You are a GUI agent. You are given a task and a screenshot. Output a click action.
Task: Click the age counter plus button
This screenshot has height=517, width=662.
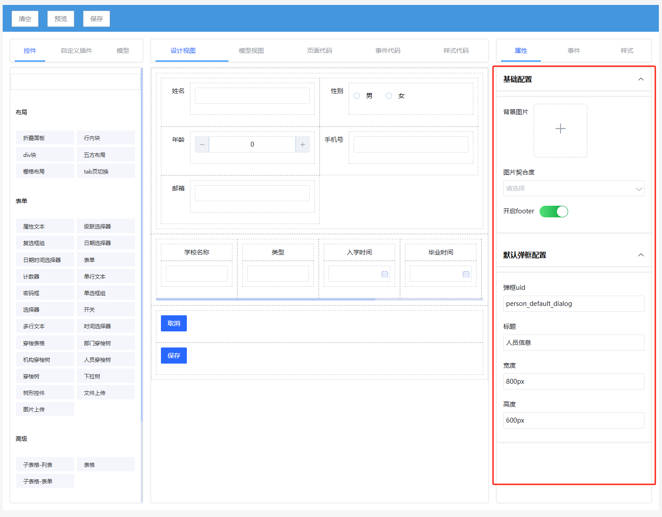(x=303, y=144)
